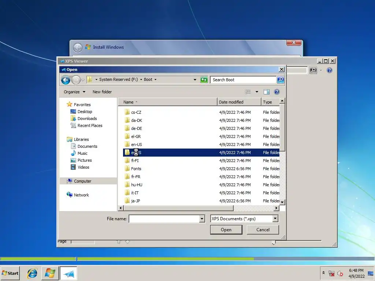Sort by the Type column header
The height and width of the screenshot is (281, 375).
[270, 102]
